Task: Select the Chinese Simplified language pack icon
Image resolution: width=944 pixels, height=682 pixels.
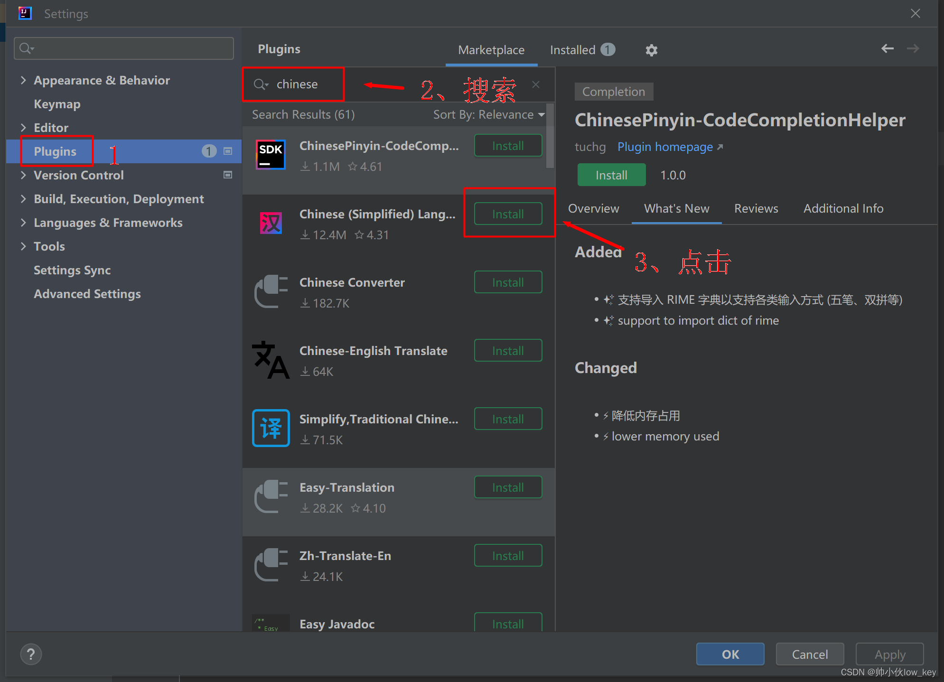Action: (x=271, y=223)
